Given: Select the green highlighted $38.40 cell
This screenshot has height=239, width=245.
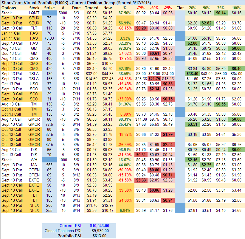Looking at the screenshot, I should coord(194,74).
